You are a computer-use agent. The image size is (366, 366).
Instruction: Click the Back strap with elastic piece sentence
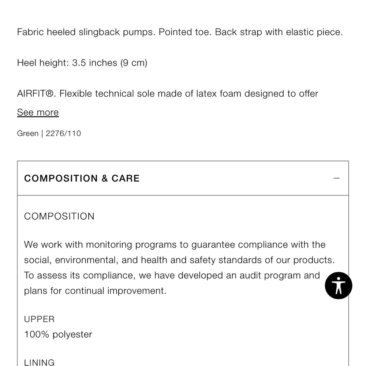(x=279, y=32)
